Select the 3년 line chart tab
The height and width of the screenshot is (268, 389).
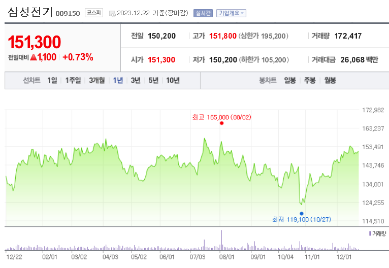coord(136,80)
